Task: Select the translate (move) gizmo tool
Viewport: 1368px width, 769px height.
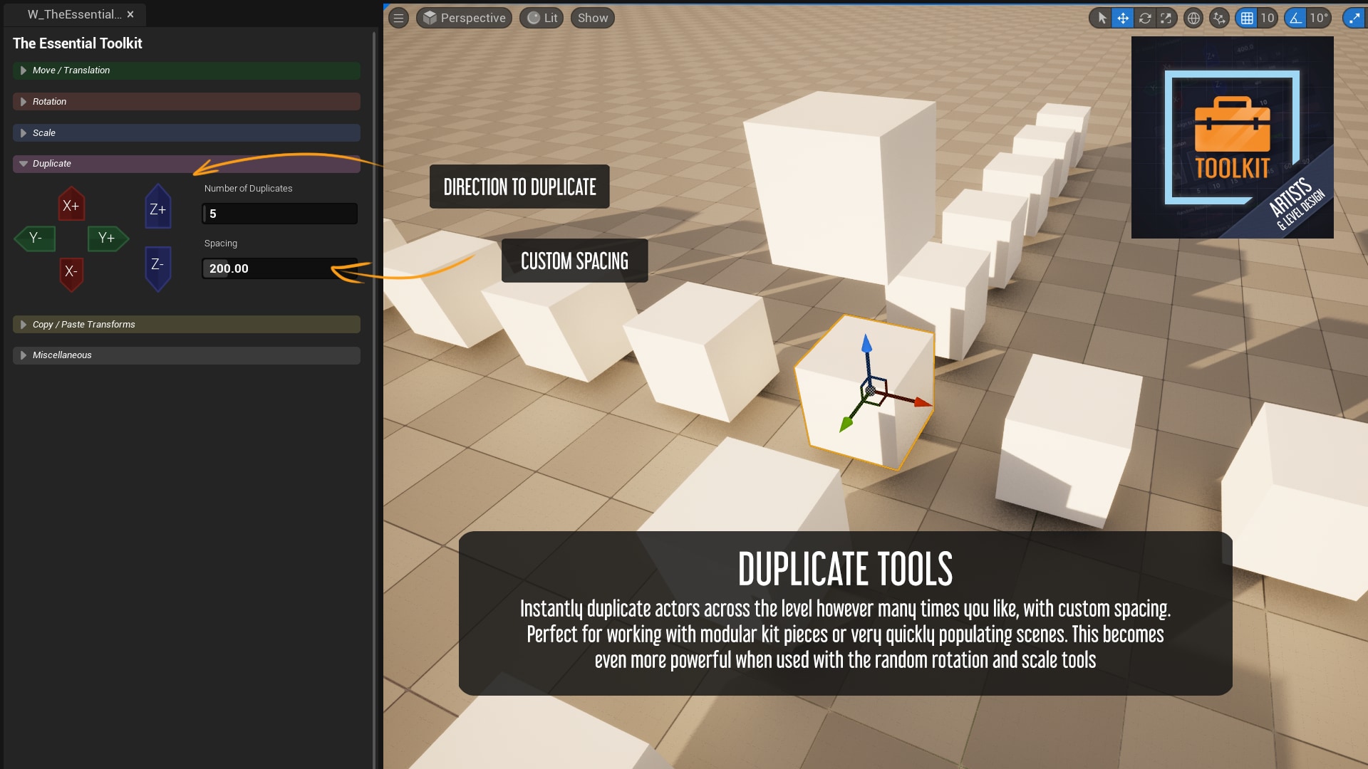Action: 1123,19
